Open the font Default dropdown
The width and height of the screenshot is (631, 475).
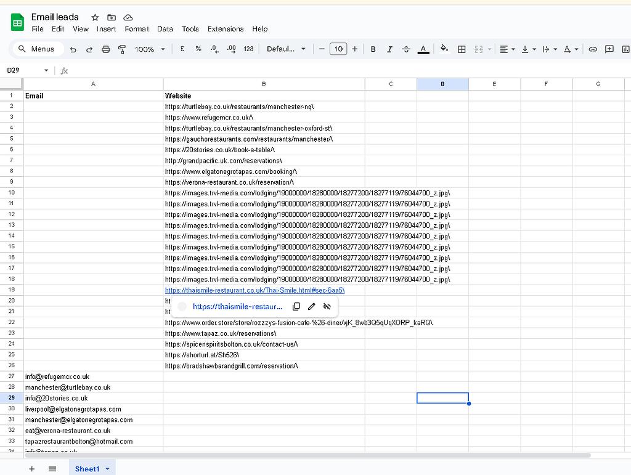pos(286,49)
